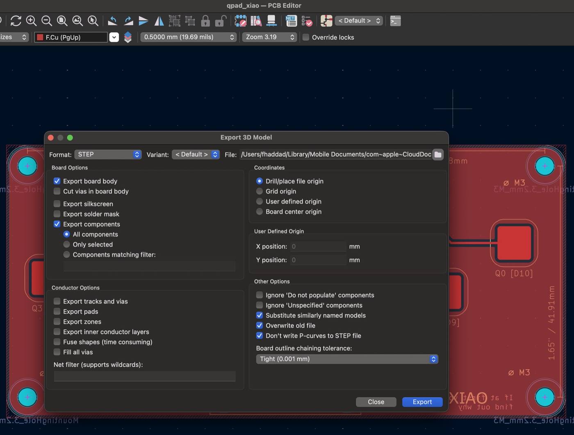This screenshot has width=574, height=435.
Task: Click the Zoom to fit page icon
Action: (x=62, y=21)
